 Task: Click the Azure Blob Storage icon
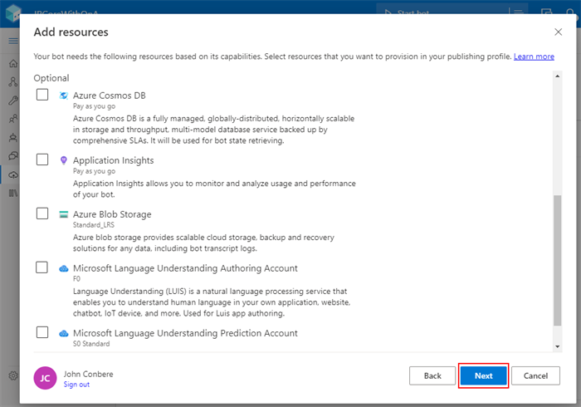coord(64,214)
